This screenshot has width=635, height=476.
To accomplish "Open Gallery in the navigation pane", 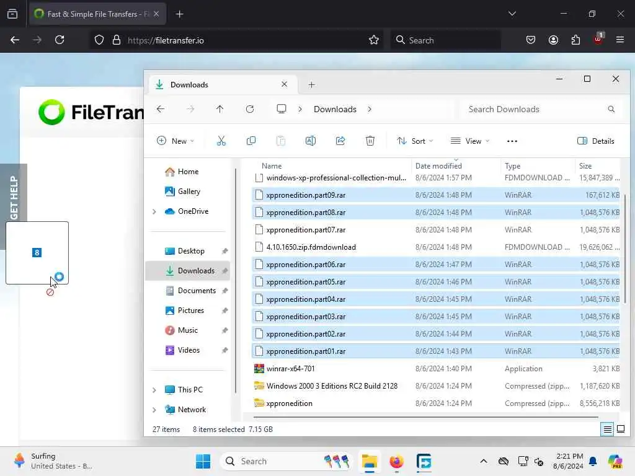I will [x=189, y=192].
